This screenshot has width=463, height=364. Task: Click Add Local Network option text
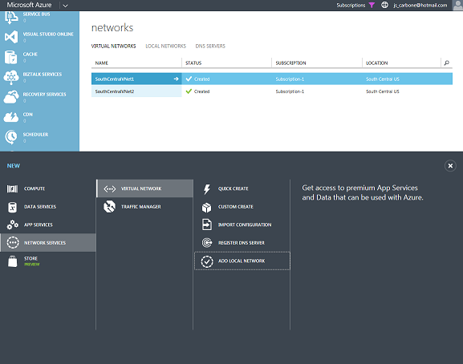coord(242,261)
